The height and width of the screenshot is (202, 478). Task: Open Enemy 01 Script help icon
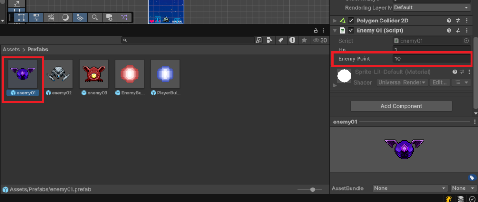coord(449,30)
